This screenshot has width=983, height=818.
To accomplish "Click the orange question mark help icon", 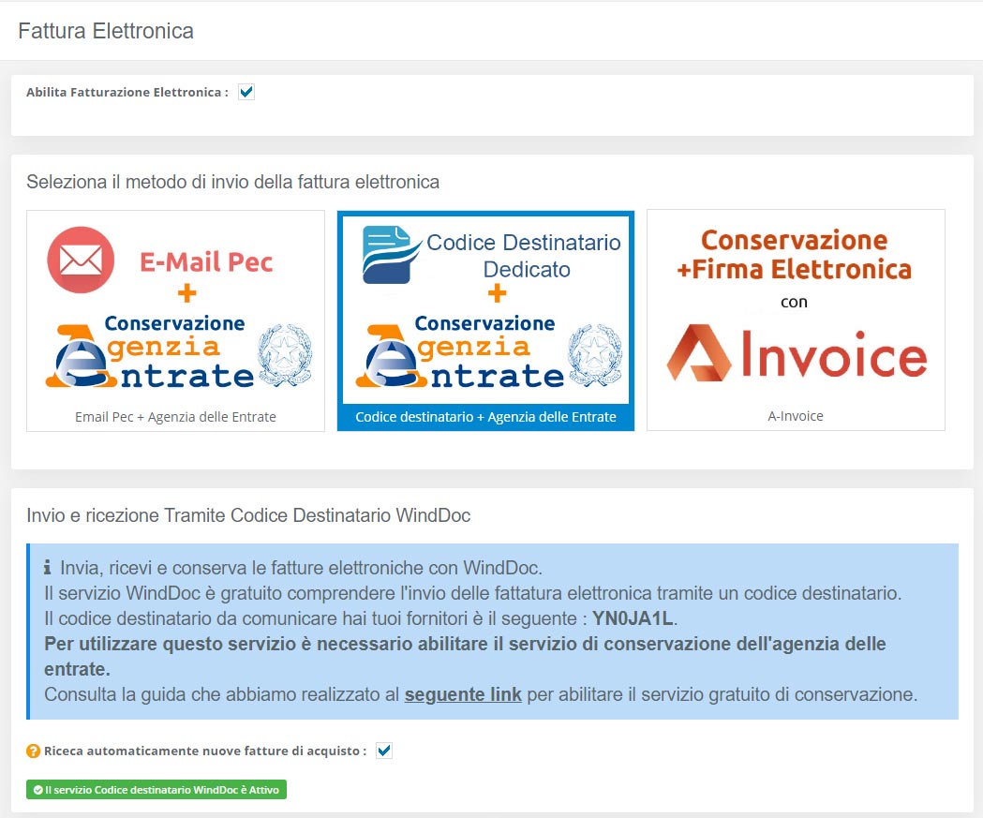I will click(34, 751).
